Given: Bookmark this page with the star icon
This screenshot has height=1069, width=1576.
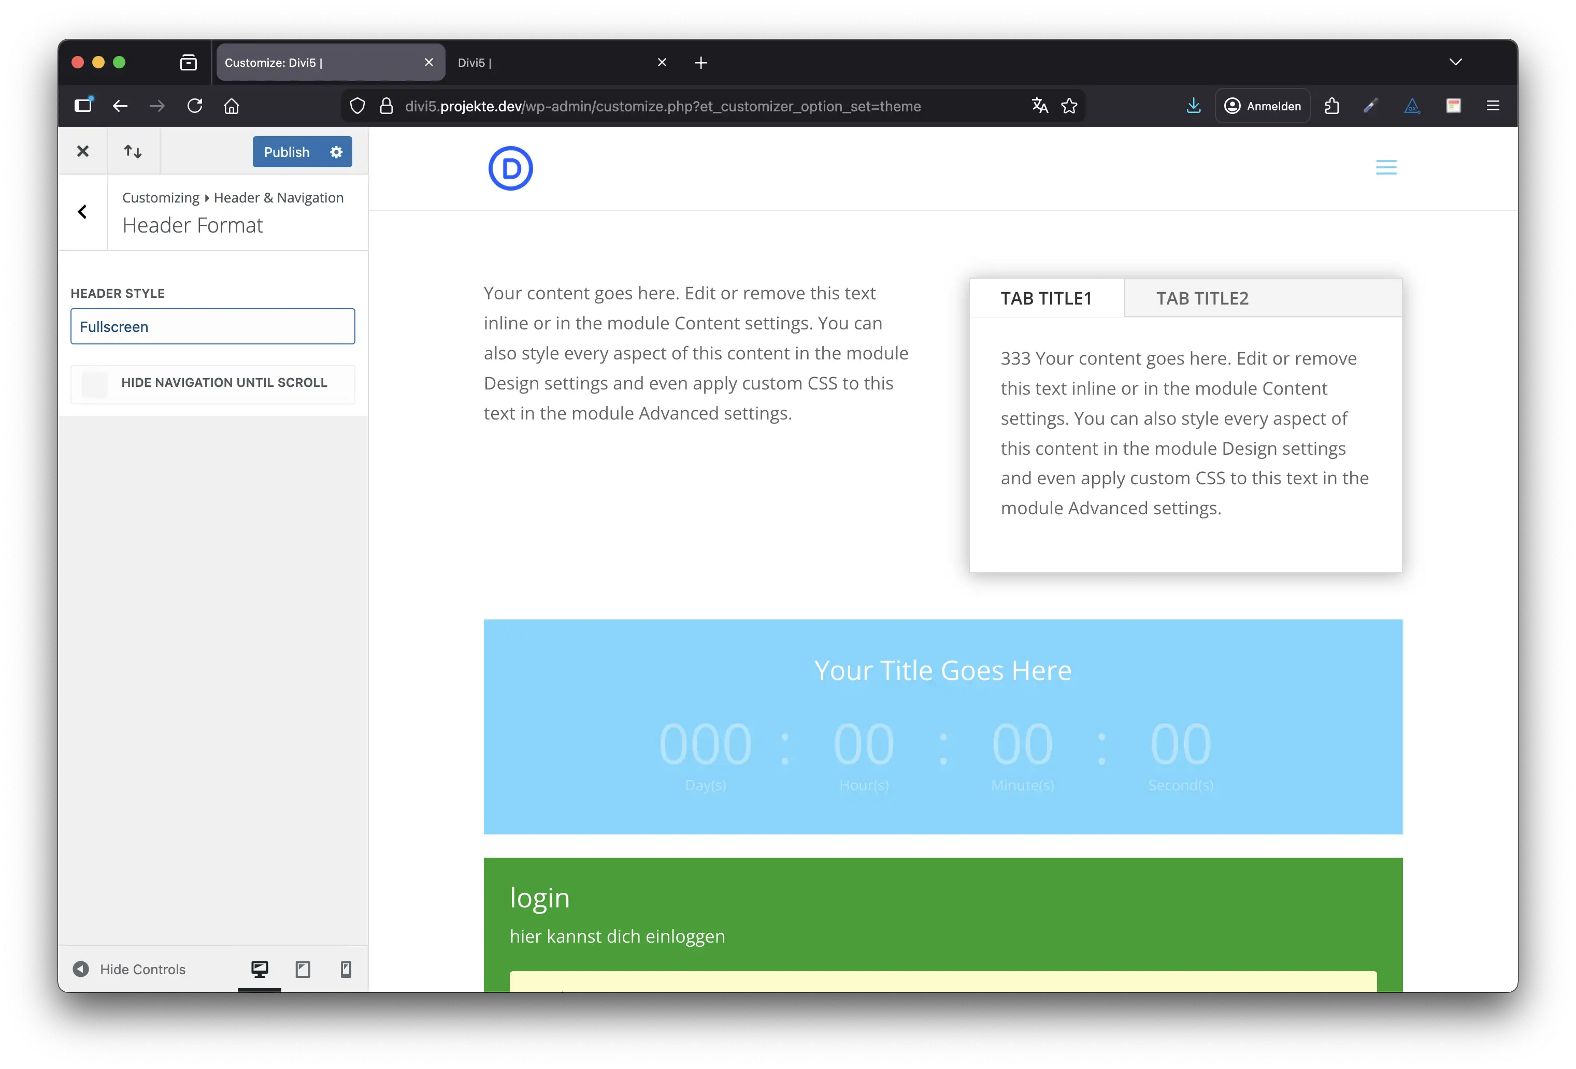Looking at the screenshot, I should (1069, 106).
